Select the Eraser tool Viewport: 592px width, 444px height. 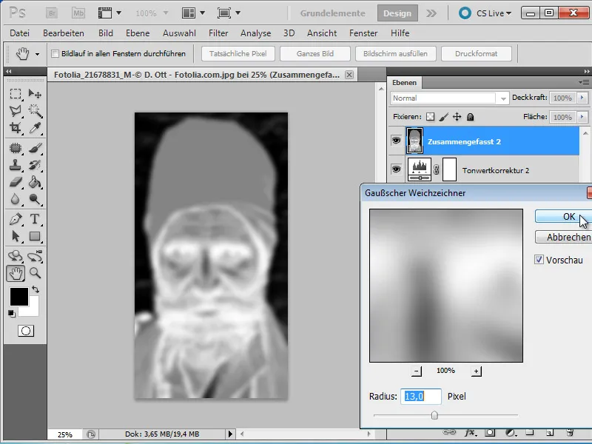16,182
